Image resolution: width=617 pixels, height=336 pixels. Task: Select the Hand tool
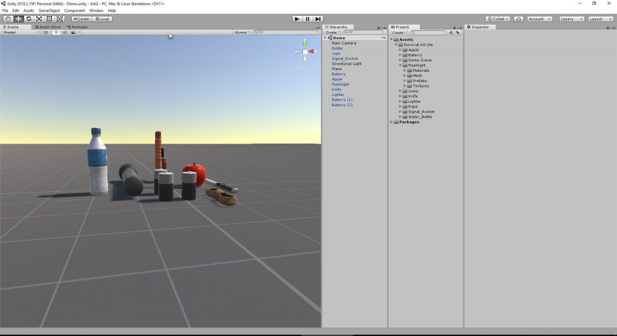(x=8, y=19)
